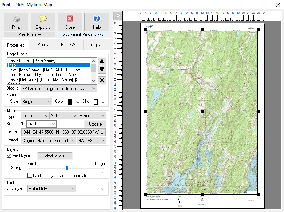
Task: Click the Select layers button
Action: (55, 156)
